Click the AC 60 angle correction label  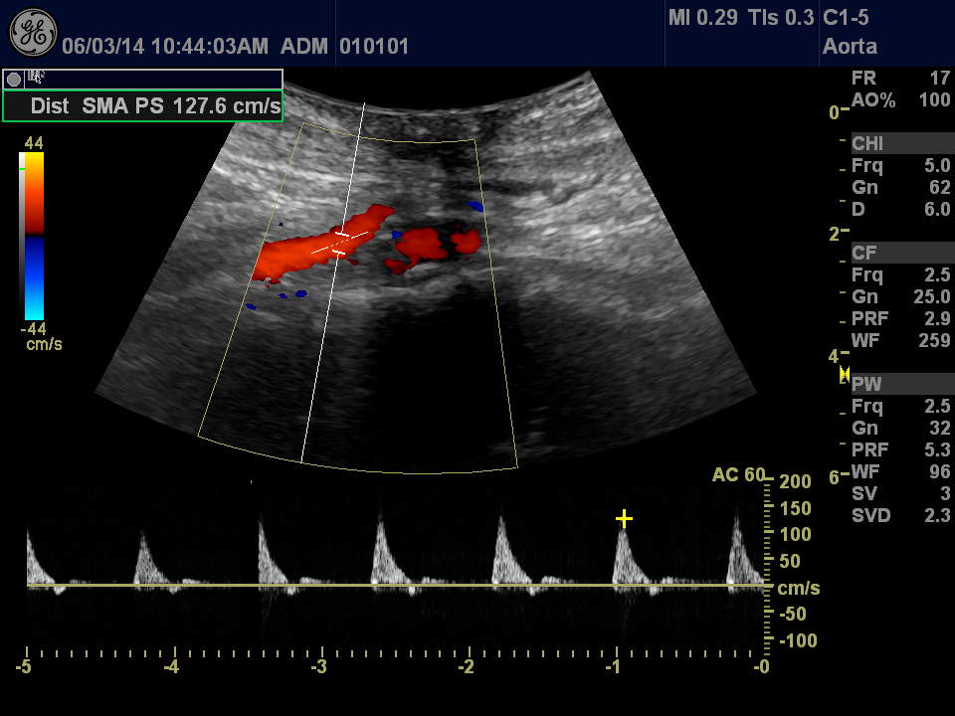click(737, 475)
